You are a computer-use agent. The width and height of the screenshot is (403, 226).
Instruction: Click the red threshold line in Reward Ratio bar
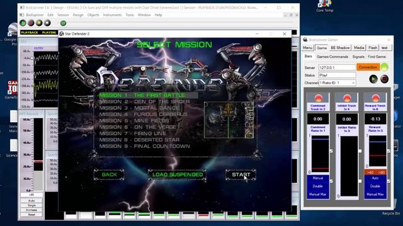(x=378, y=156)
